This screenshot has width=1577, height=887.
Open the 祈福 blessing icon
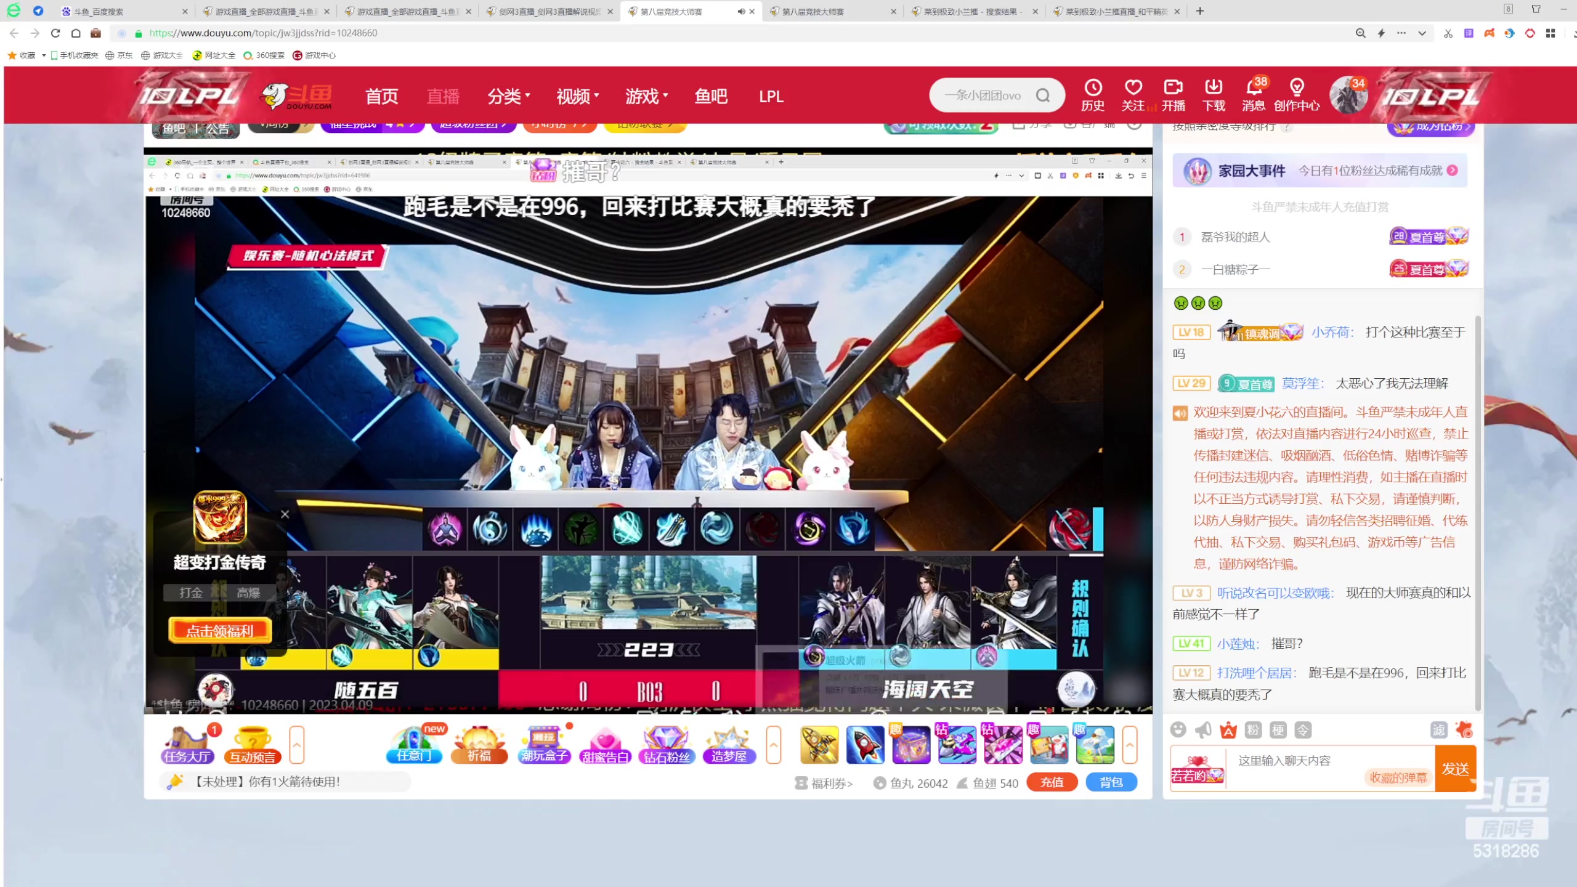pyautogui.click(x=479, y=744)
